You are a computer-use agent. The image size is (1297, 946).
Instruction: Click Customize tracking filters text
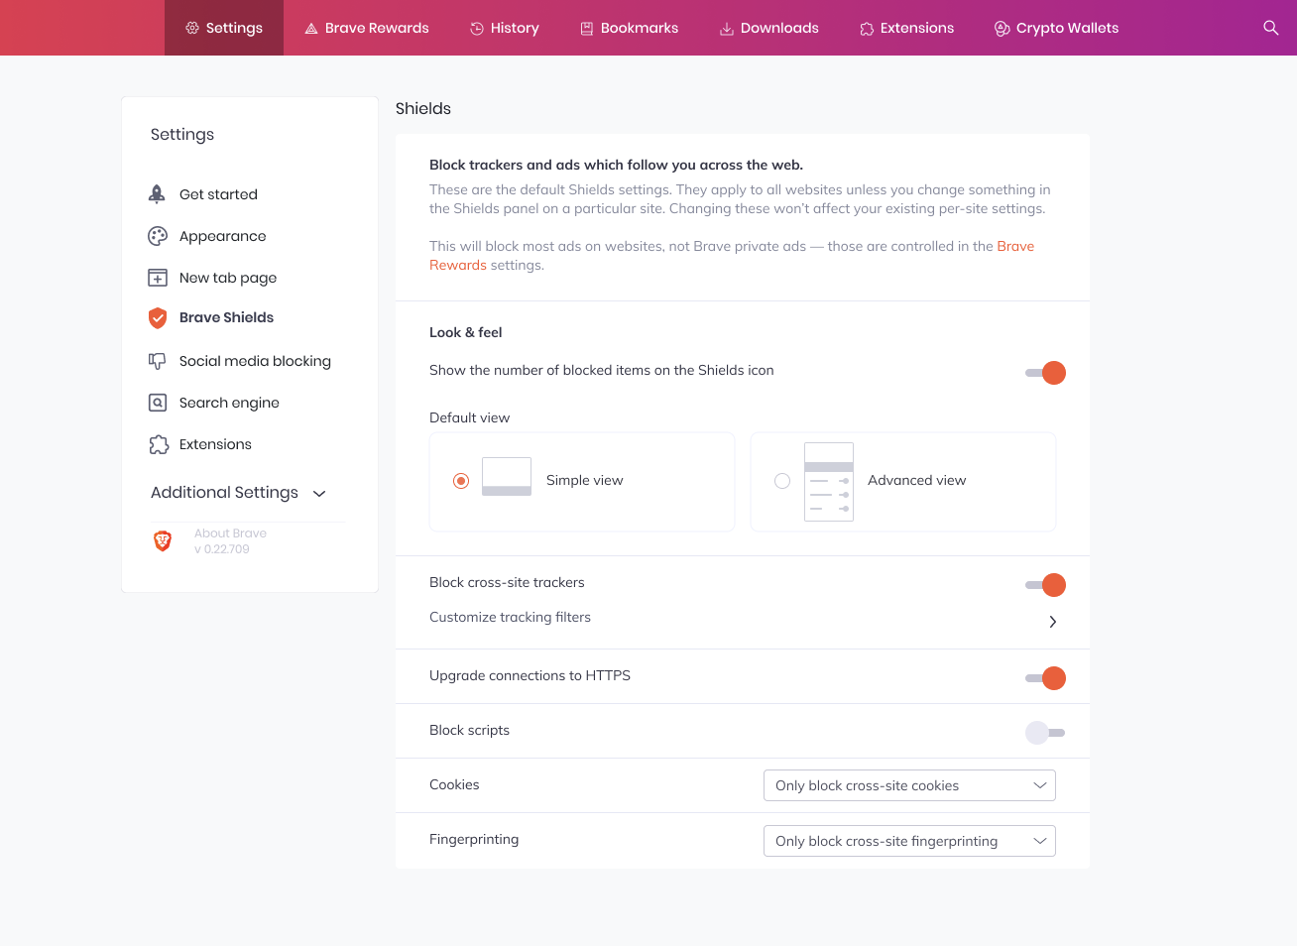pos(510,617)
